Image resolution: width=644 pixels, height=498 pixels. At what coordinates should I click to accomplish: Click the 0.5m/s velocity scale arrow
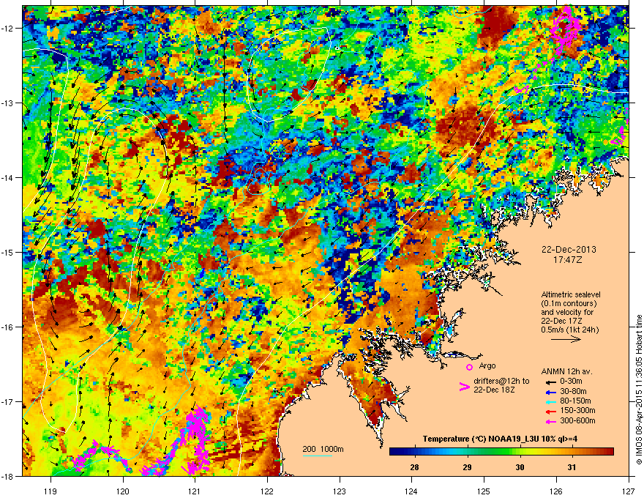(x=566, y=339)
